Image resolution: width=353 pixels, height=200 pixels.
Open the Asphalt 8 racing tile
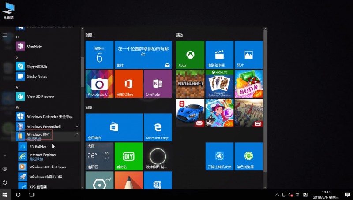190,113
